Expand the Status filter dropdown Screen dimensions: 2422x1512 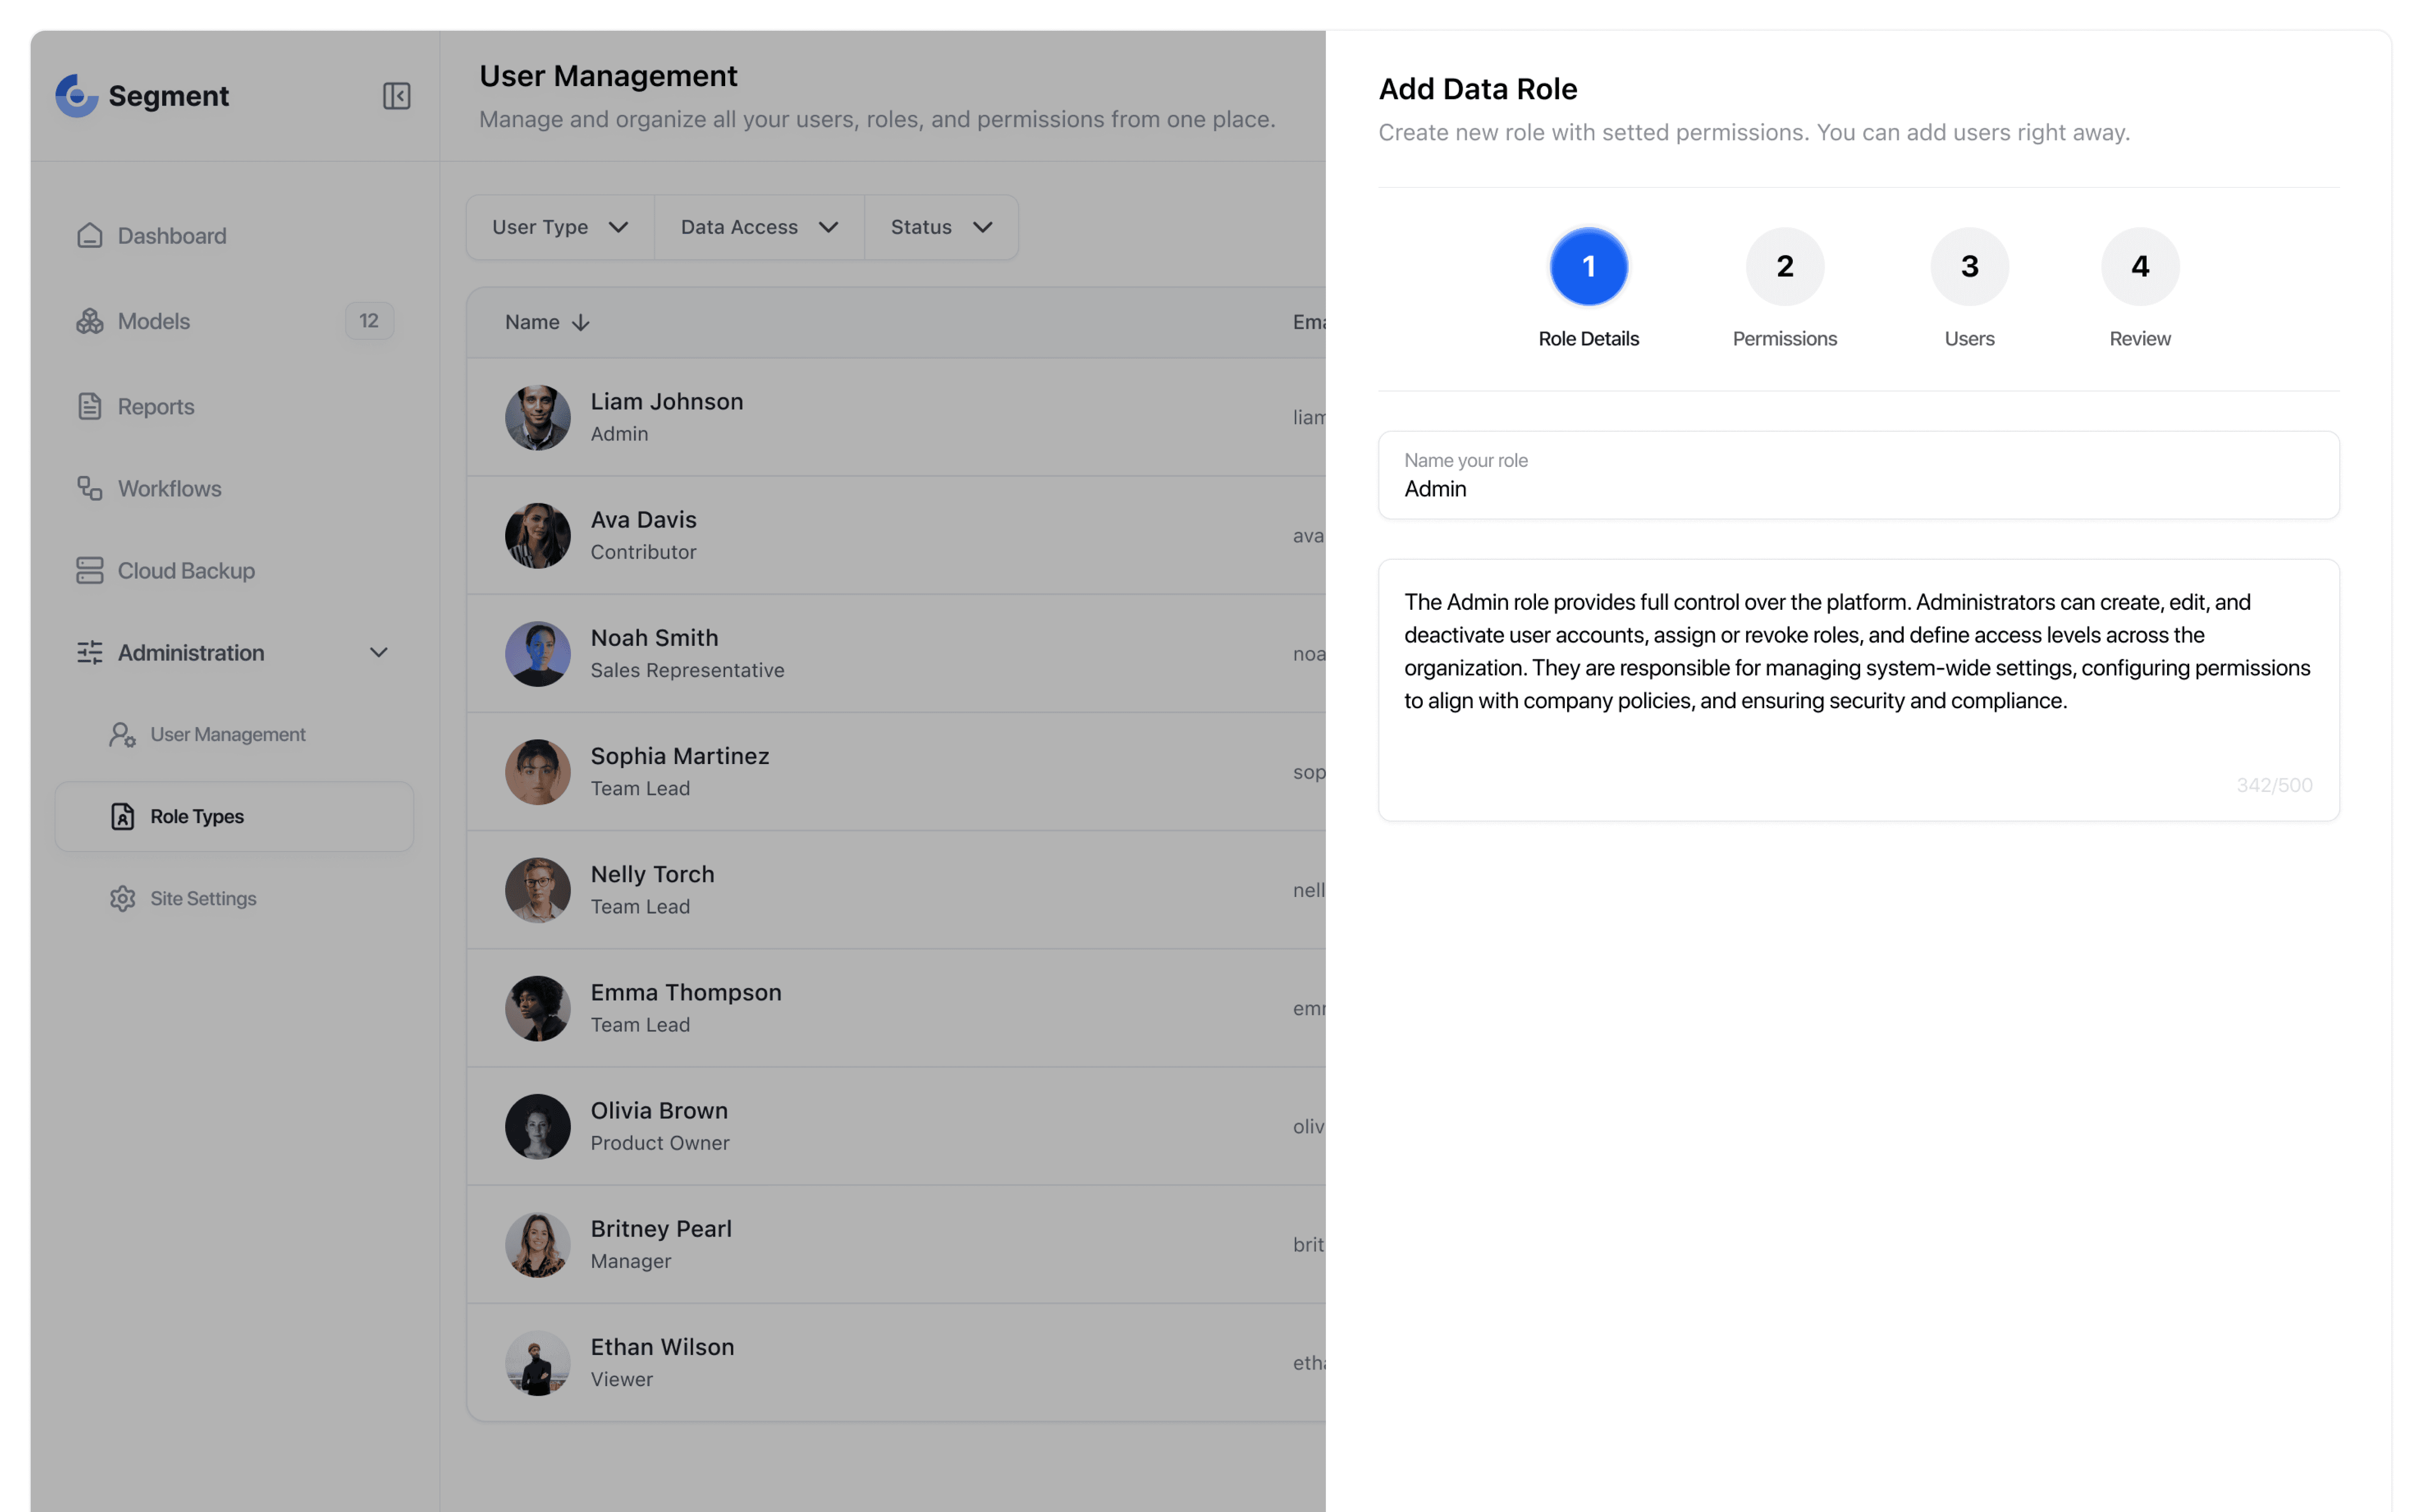(x=940, y=228)
